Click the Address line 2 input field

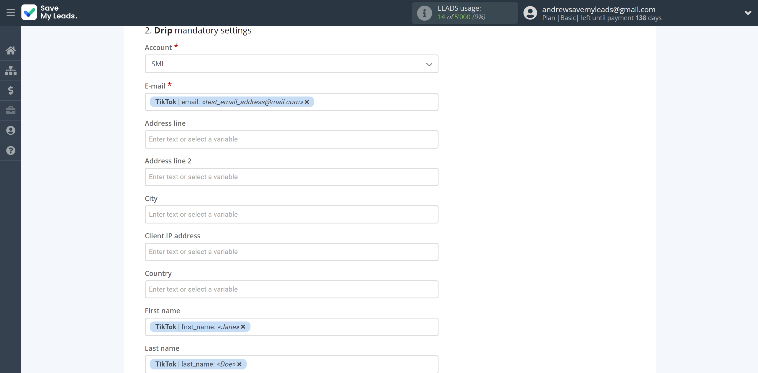291,177
